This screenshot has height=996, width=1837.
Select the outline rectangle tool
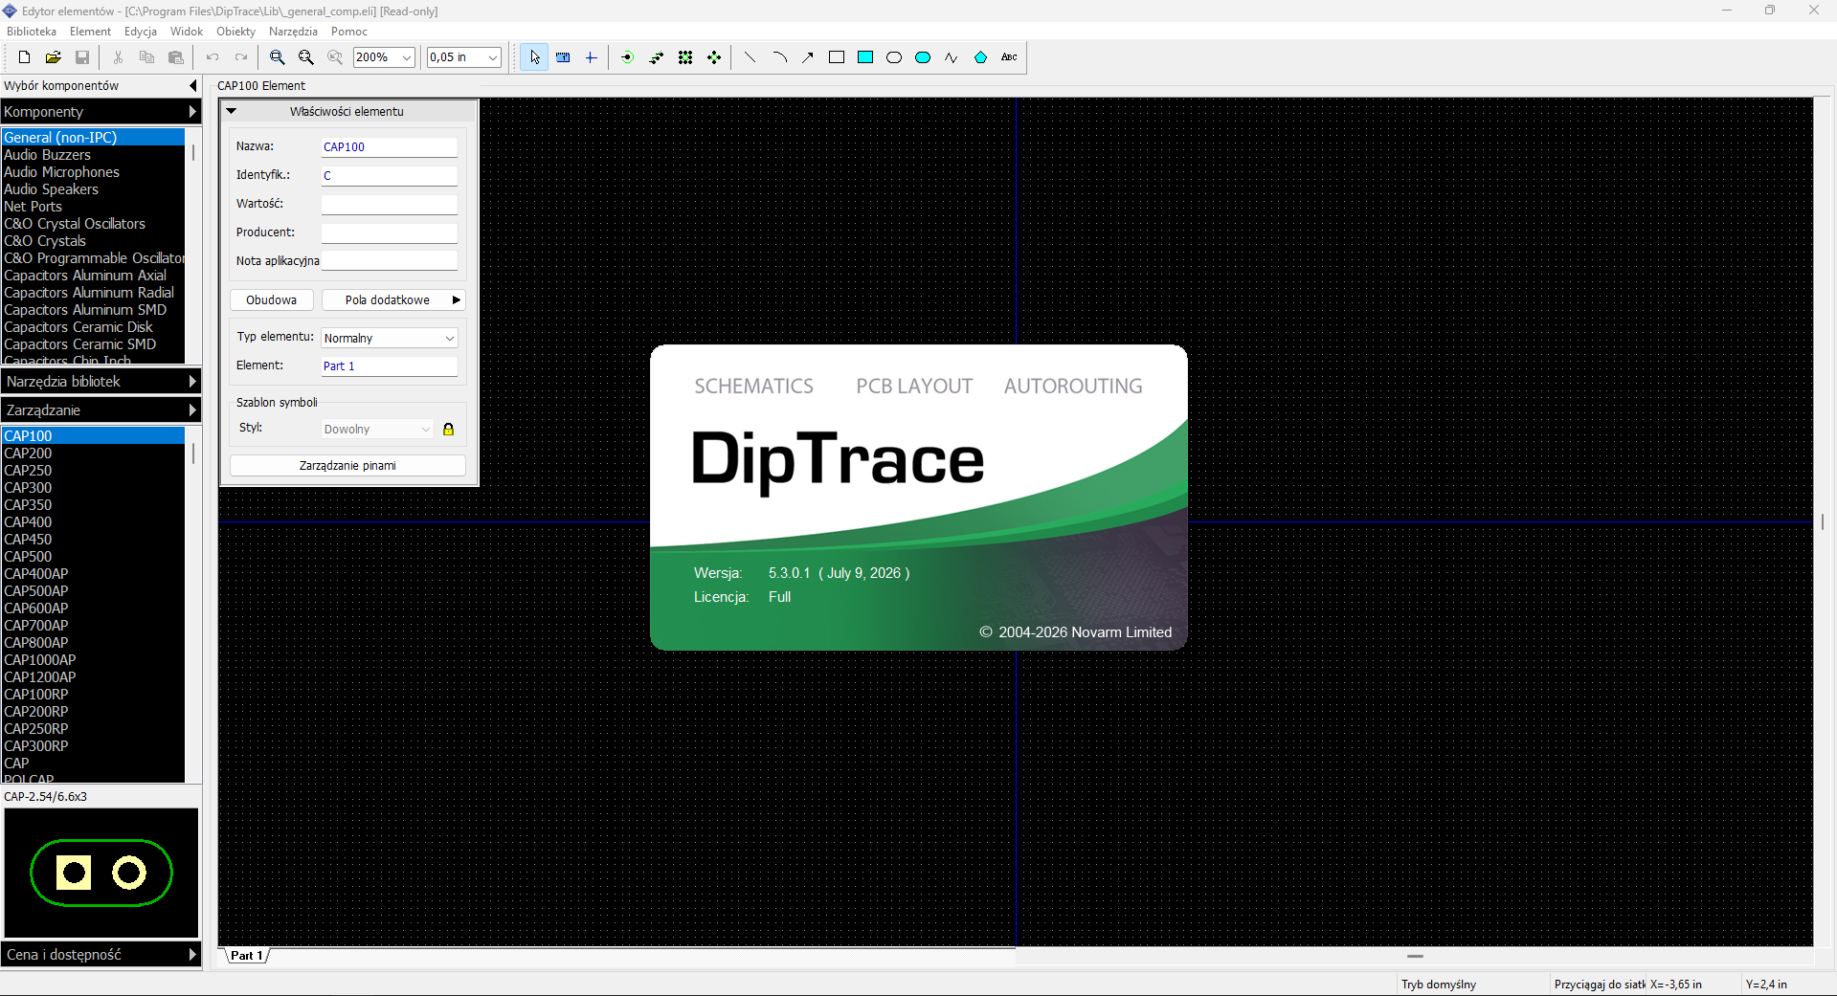[837, 57]
